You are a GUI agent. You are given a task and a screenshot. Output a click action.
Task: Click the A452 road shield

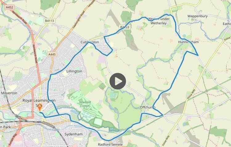[10, 7]
